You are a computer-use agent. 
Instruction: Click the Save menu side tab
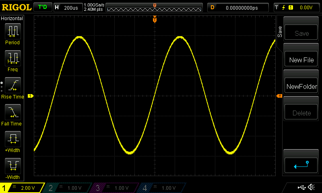point(280,31)
